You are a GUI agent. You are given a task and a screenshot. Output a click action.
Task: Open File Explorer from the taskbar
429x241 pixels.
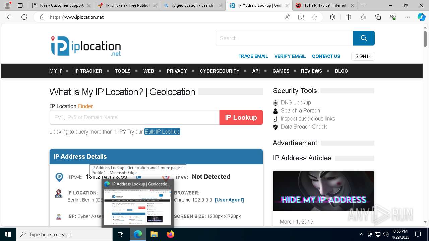point(154,234)
